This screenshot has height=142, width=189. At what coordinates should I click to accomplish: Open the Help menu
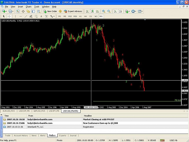(x=54, y=7)
